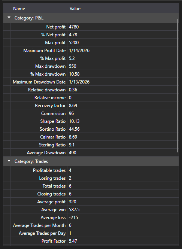
Task: Select the Sharpe Ratio value 10.13
Action: (74, 121)
